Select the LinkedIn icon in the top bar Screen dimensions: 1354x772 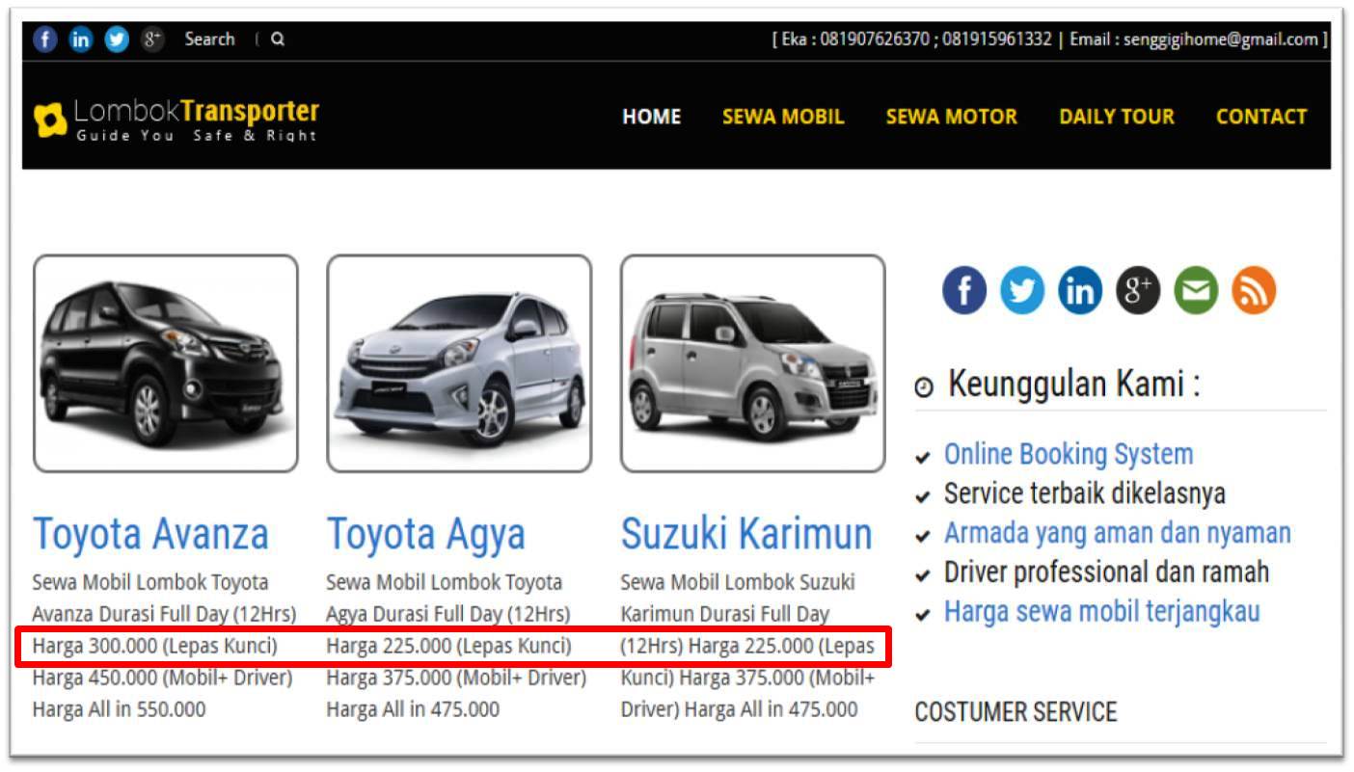[81, 40]
